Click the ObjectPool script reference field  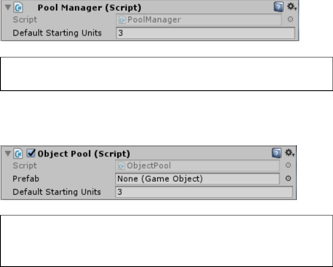[197, 166]
